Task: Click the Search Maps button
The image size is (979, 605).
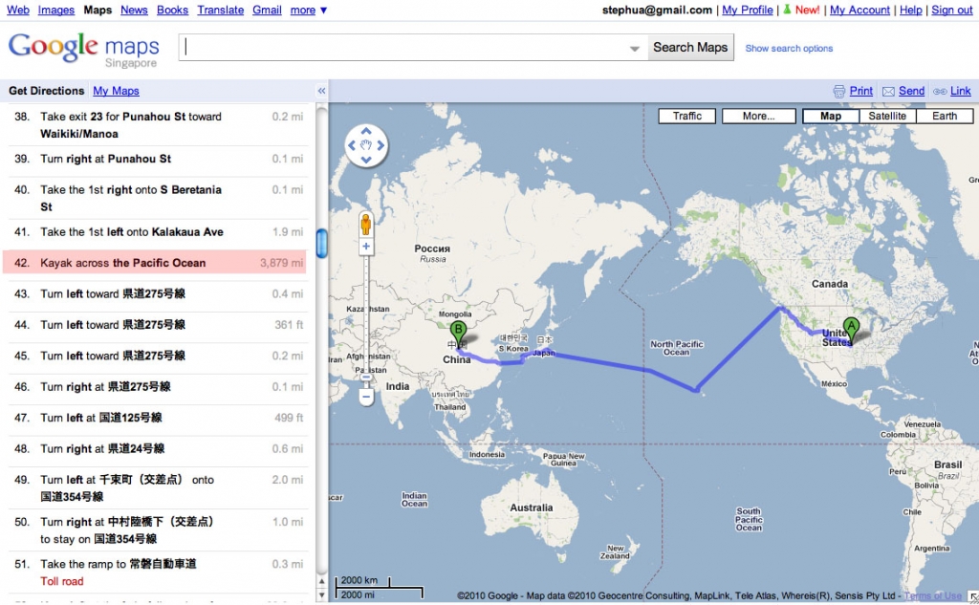Action: click(x=689, y=47)
